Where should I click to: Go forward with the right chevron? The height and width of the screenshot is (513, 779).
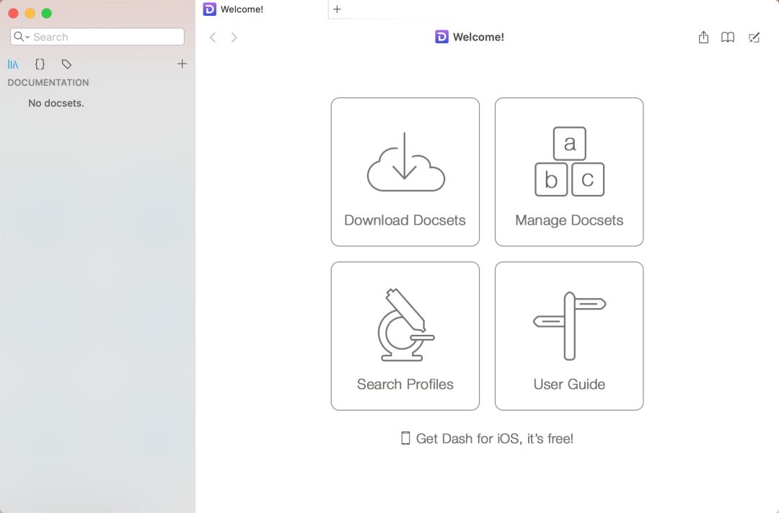coord(234,38)
